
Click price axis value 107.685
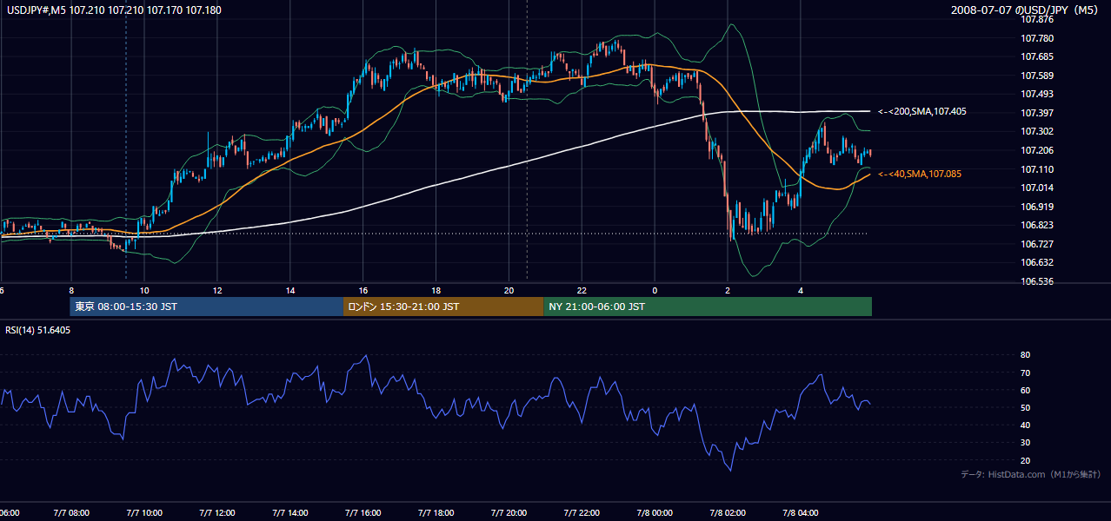tap(1036, 57)
